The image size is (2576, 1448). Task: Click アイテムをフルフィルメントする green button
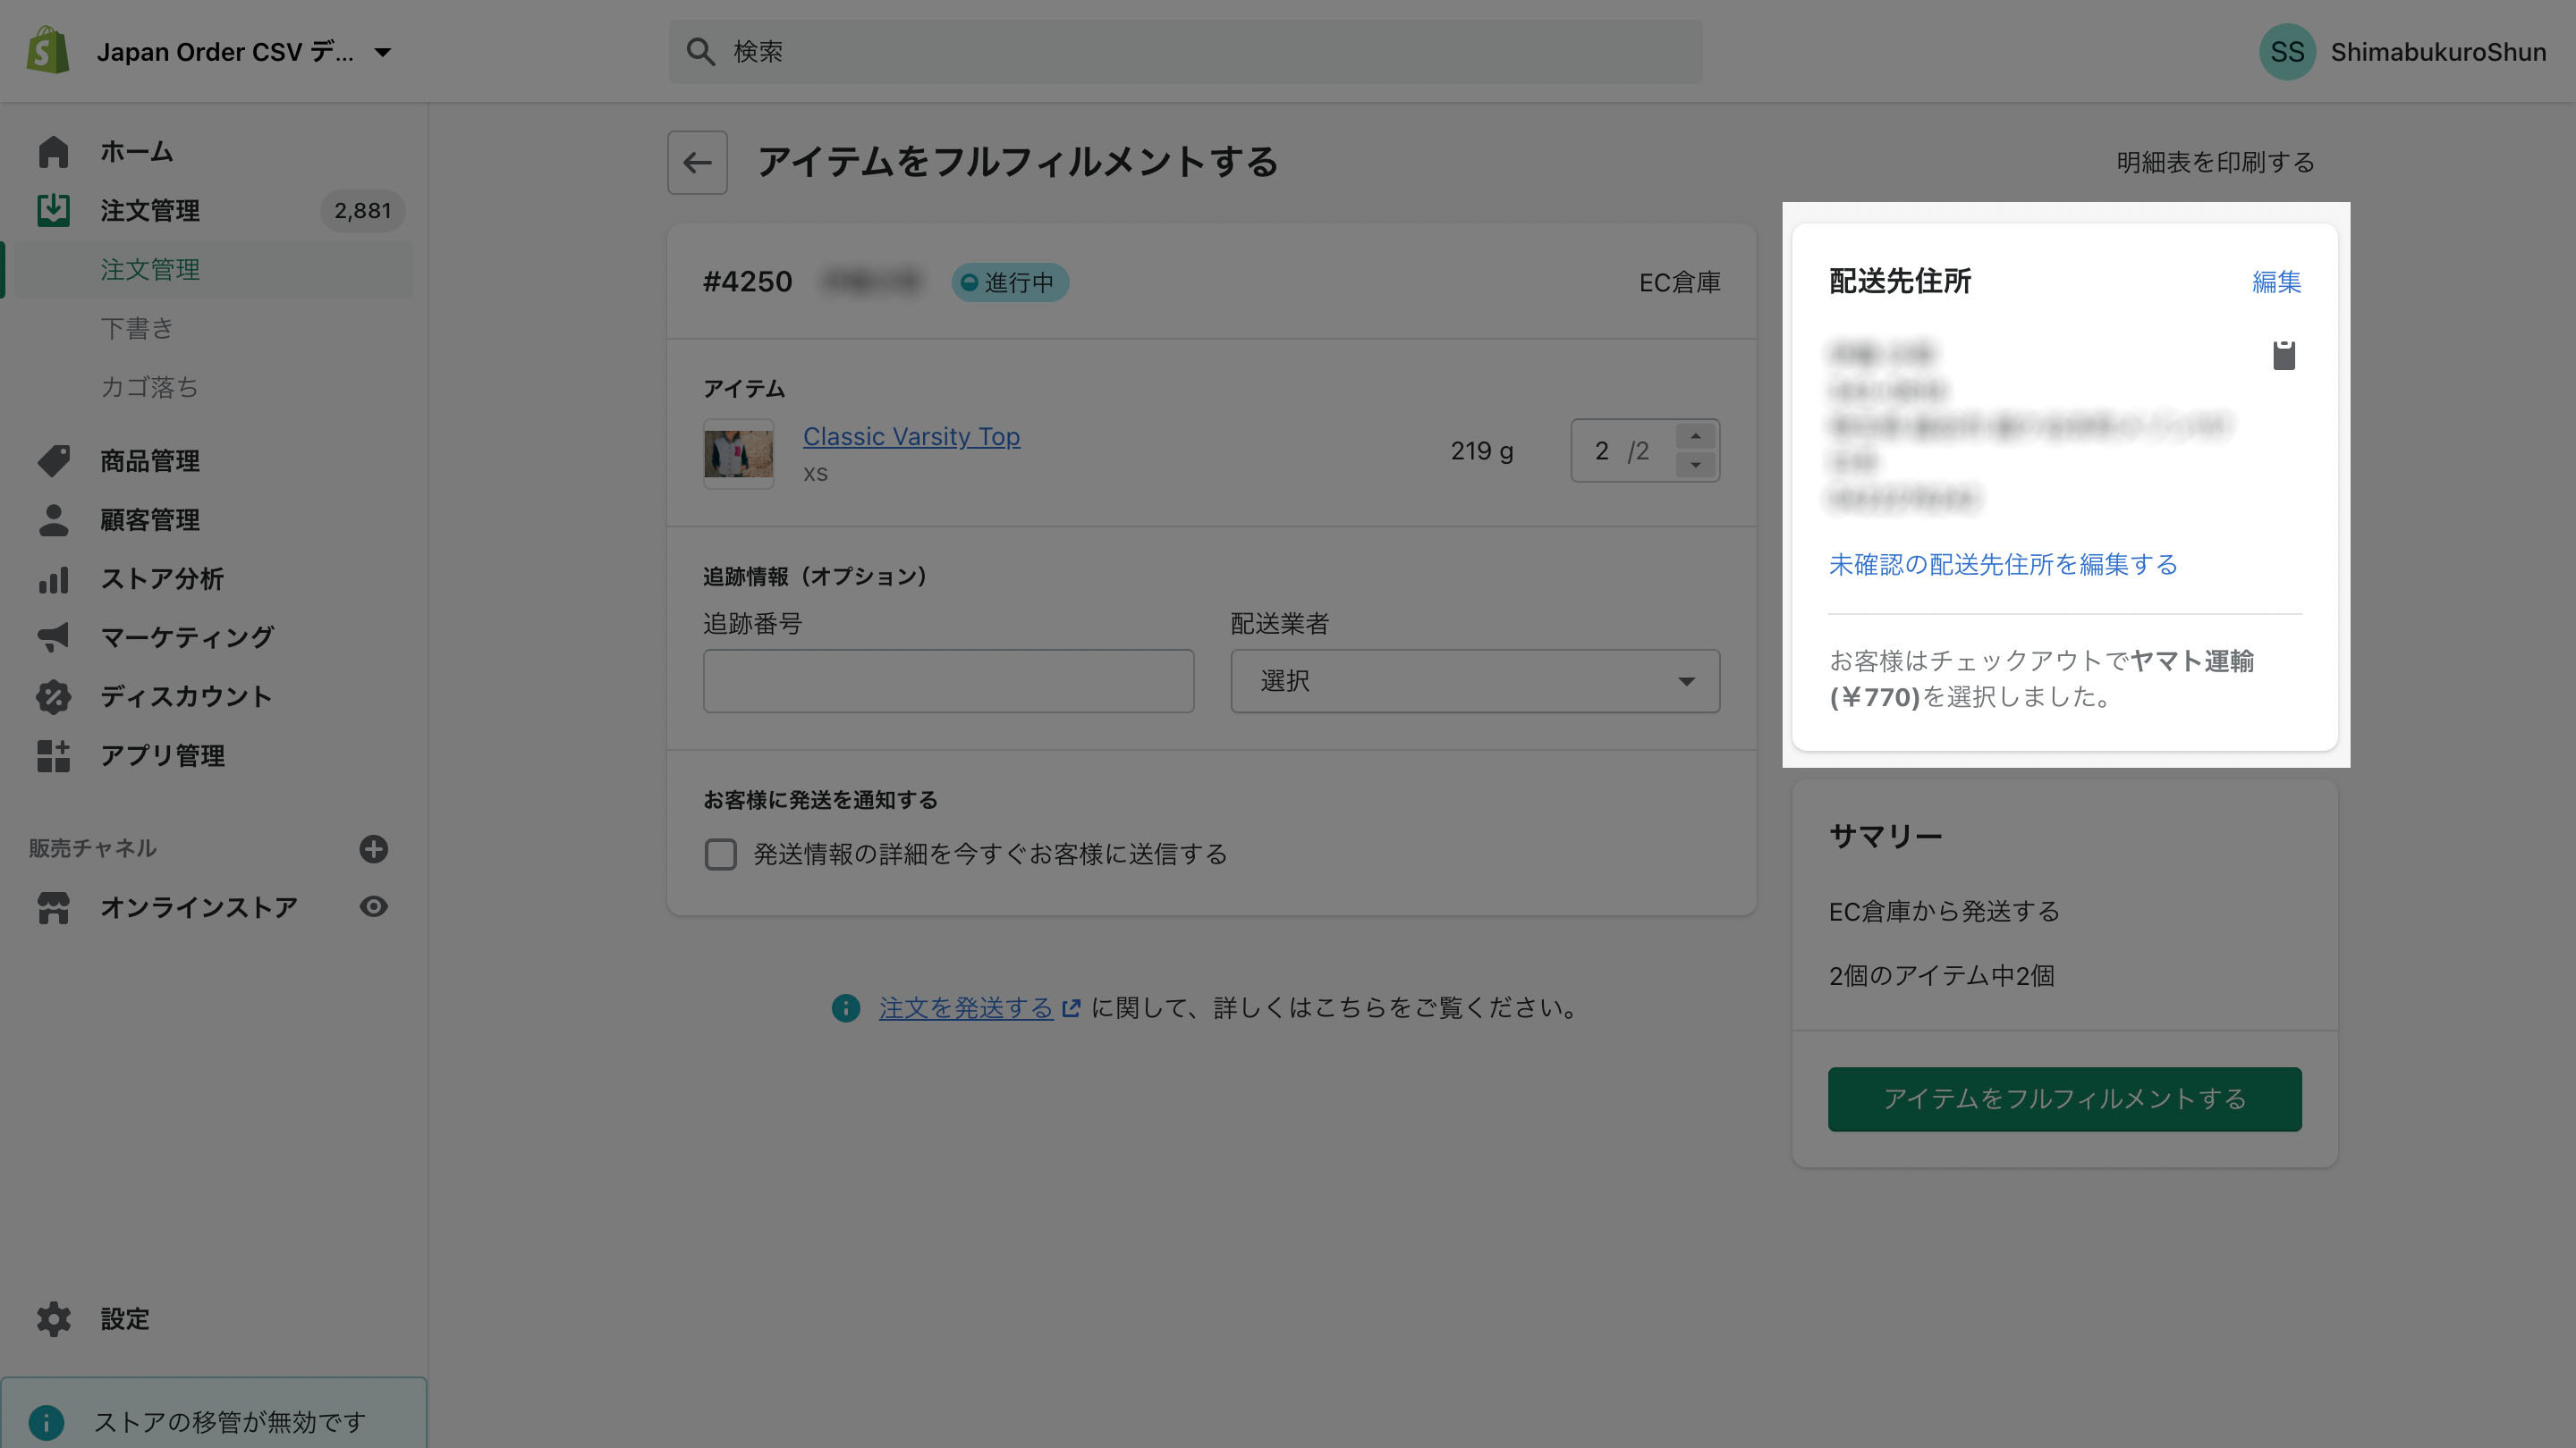tap(2064, 1099)
